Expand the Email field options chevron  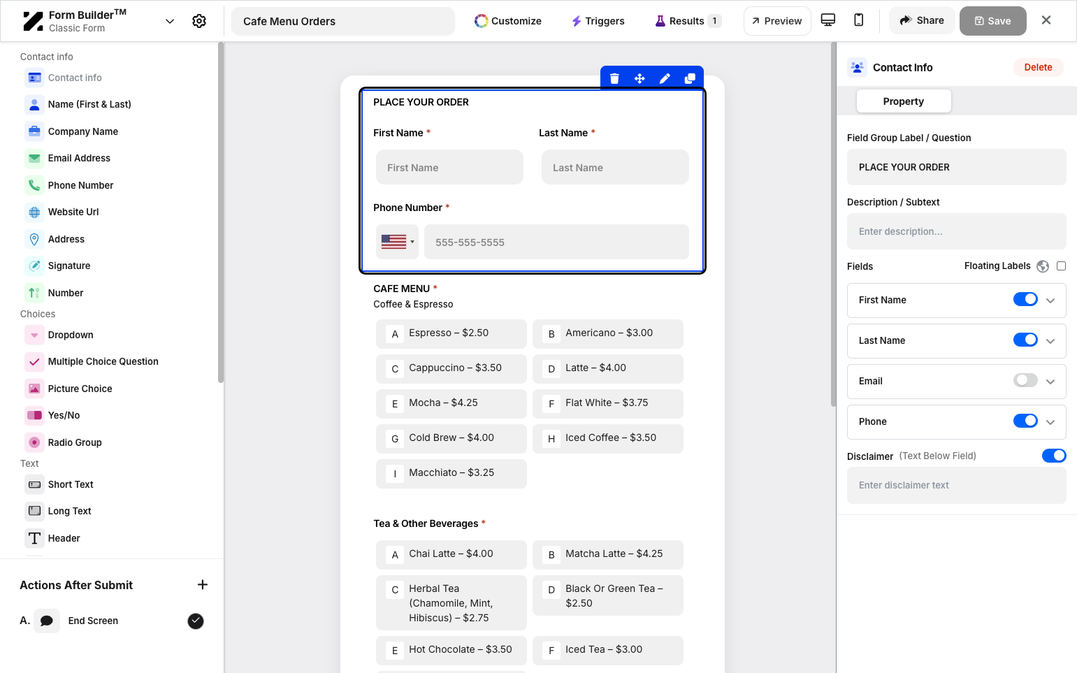[1050, 382]
